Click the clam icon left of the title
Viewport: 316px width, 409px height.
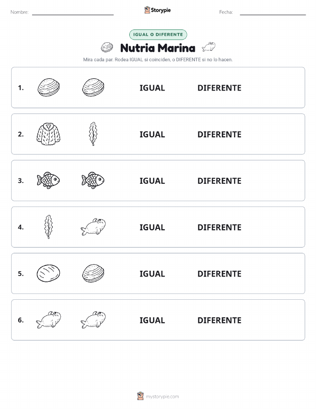point(107,47)
